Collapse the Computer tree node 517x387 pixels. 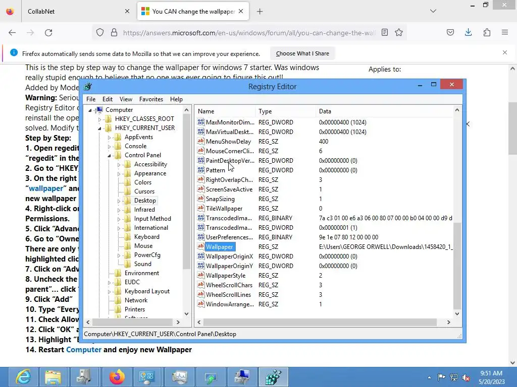90,110
